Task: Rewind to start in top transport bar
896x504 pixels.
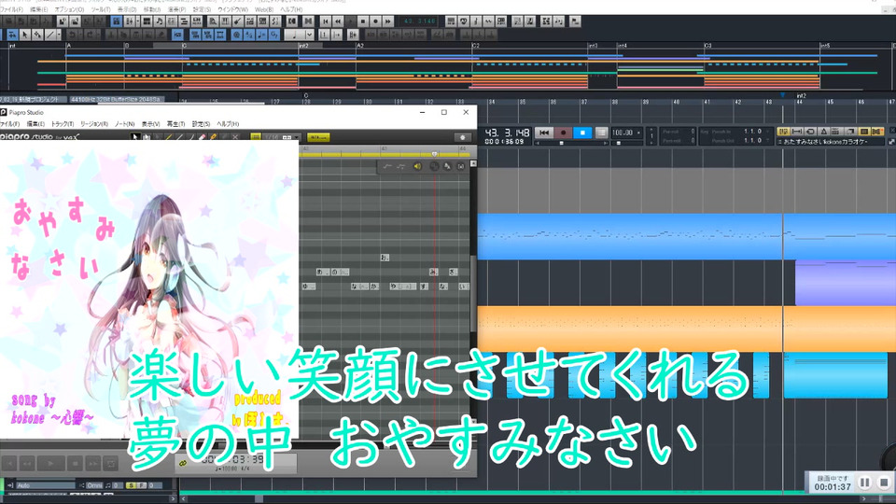Action: click(x=325, y=21)
